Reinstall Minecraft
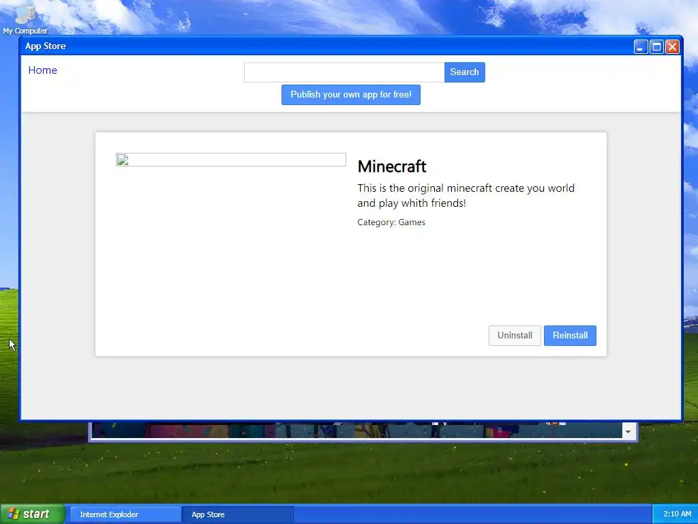This screenshot has width=698, height=524. coord(570,336)
